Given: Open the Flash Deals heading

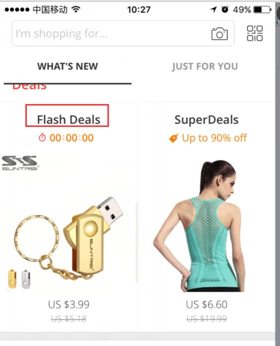Looking at the screenshot, I should 69,119.
